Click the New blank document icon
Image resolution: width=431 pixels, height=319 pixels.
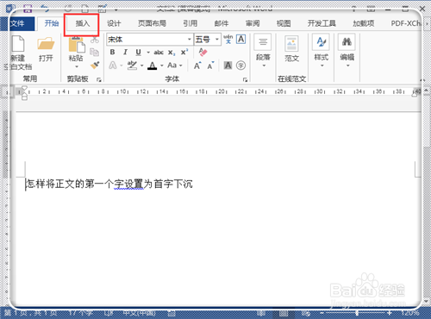tap(18, 44)
